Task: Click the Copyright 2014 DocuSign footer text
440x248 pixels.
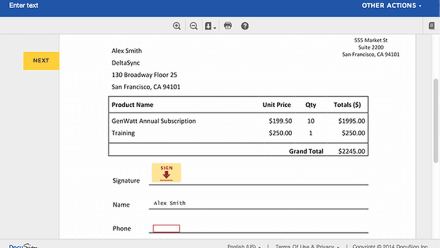Action: [390, 246]
